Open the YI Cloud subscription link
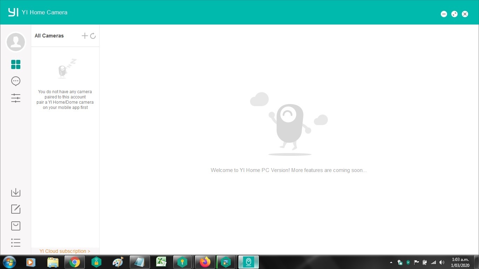The width and height of the screenshot is (479, 269). pyautogui.click(x=65, y=251)
